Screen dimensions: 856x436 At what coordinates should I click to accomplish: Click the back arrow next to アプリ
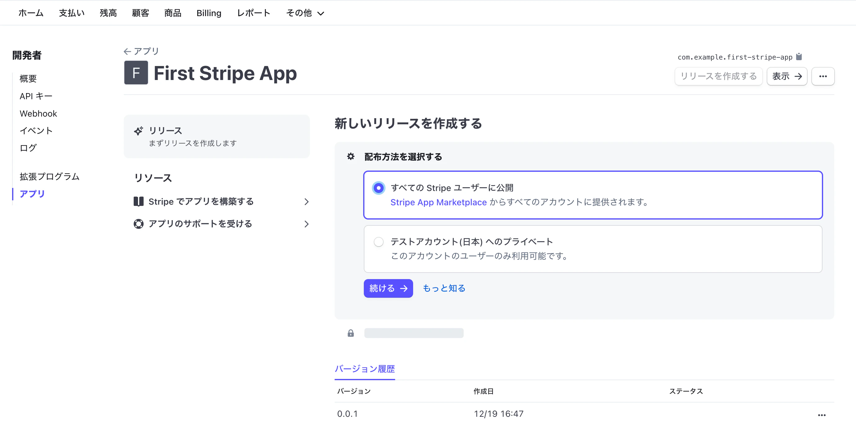point(127,51)
